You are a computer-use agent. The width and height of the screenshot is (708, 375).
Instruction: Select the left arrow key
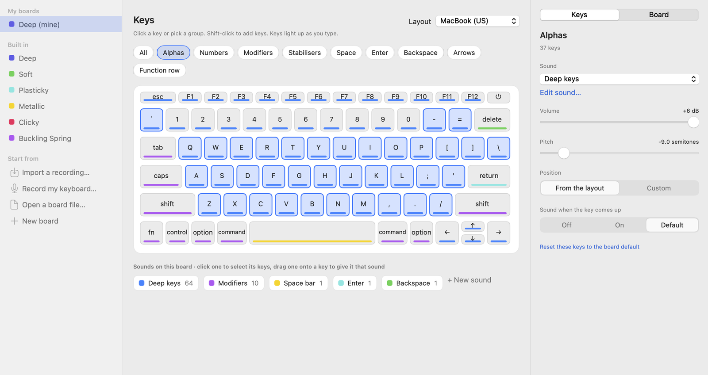447,233
